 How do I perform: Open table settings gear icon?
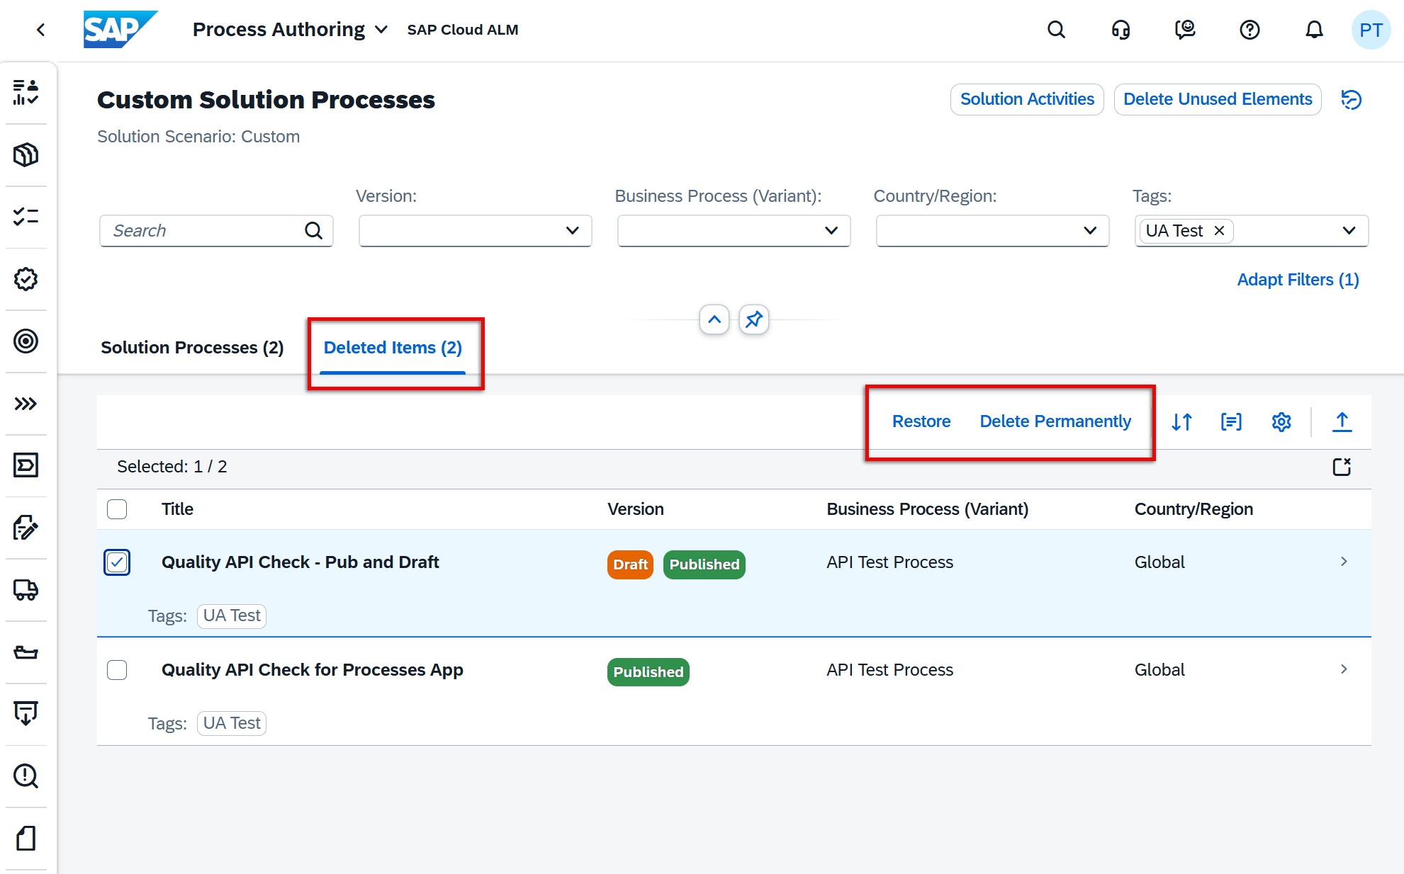click(x=1281, y=422)
